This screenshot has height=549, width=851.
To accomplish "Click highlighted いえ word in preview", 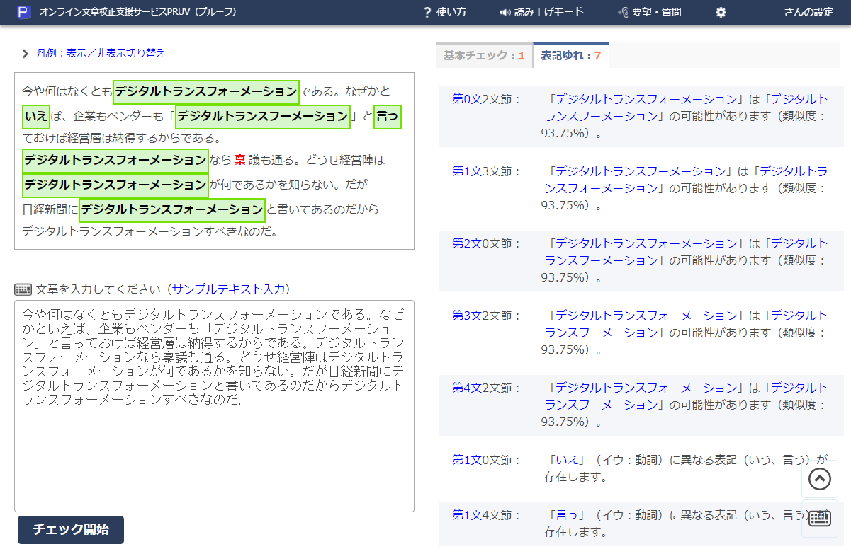I will (x=35, y=115).
